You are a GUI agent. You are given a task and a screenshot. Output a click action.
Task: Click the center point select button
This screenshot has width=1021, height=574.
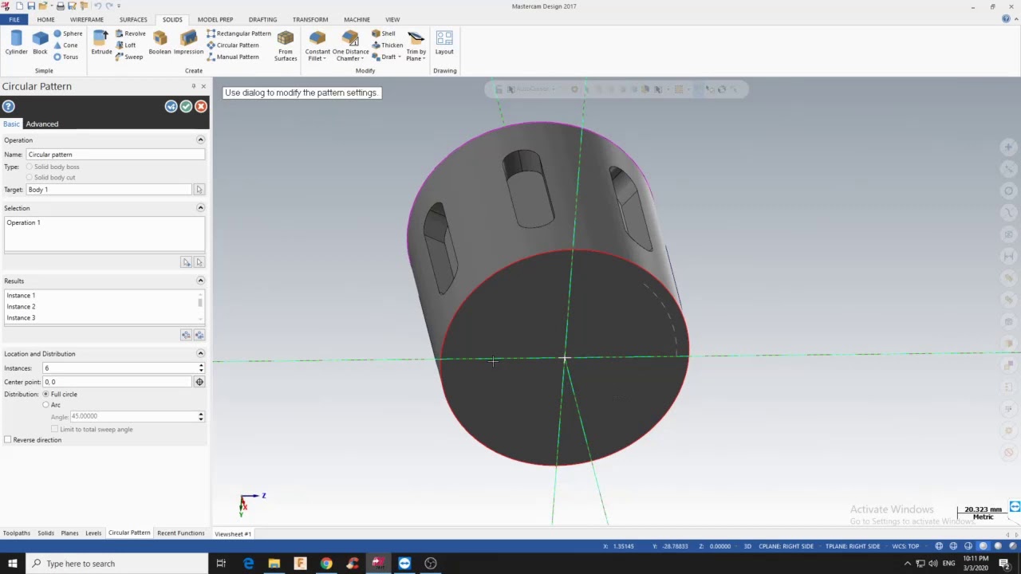[199, 382]
